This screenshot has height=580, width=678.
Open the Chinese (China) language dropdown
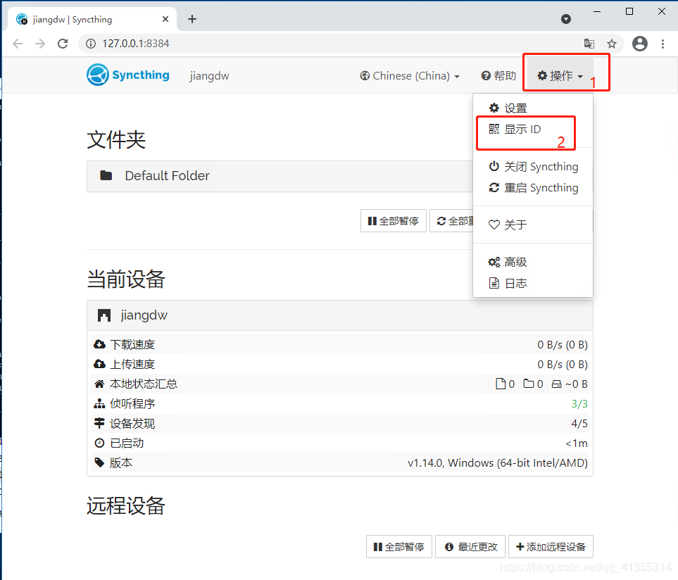[410, 75]
